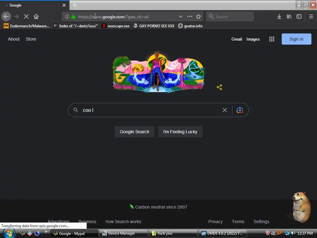Open the Business footer link
The image size is (317, 238).
87,221
